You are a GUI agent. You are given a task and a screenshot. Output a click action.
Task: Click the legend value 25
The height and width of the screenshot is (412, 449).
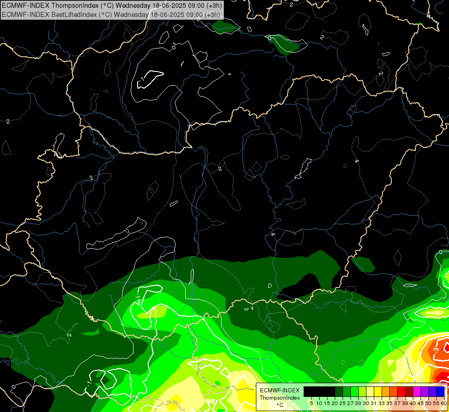pyautogui.click(x=343, y=403)
